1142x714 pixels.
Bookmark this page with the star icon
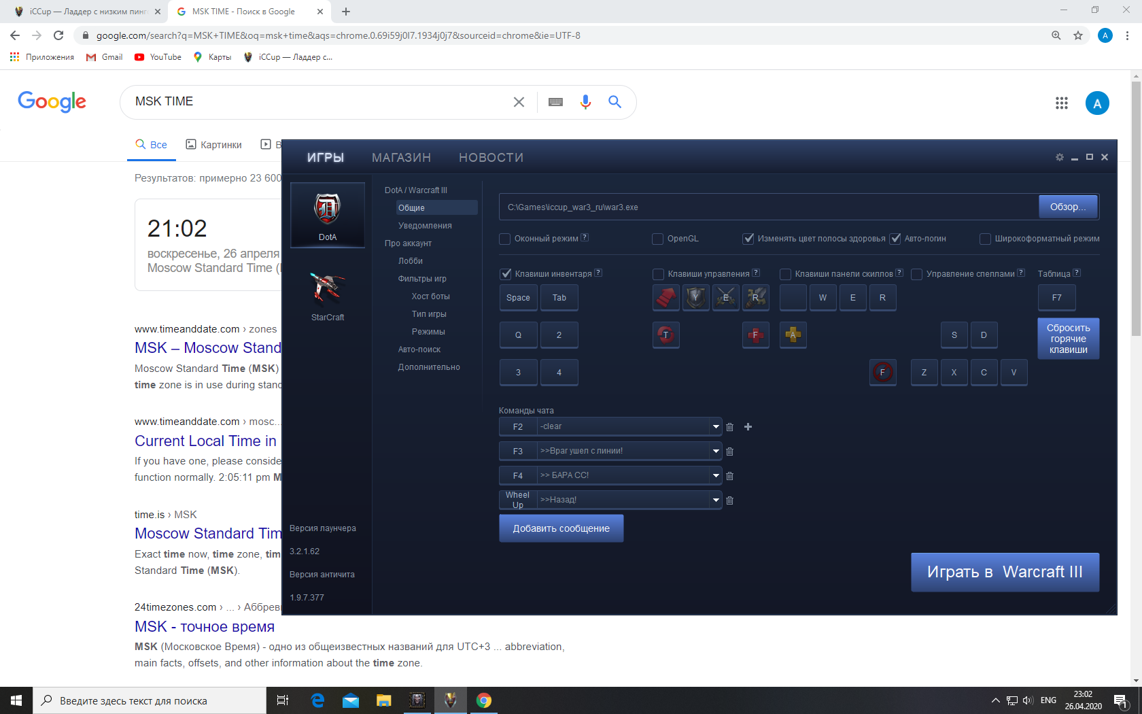point(1078,35)
